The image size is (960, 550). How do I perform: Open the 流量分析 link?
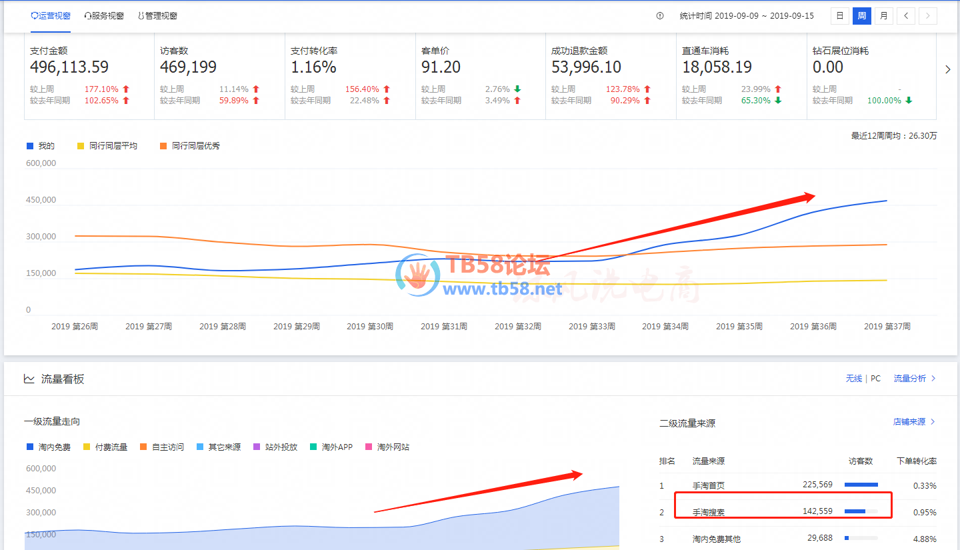click(x=914, y=379)
